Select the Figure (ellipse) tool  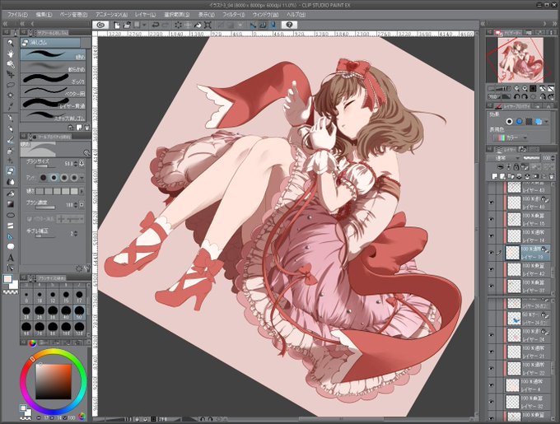coord(11,215)
